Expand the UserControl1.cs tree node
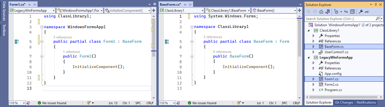Screen dimensions: 385x107 pyautogui.click(x=314, y=52)
